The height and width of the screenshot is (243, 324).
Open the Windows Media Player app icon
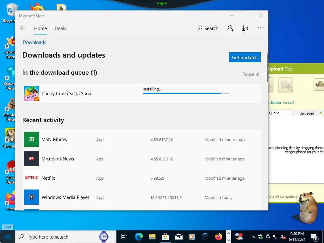(x=32, y=197)
